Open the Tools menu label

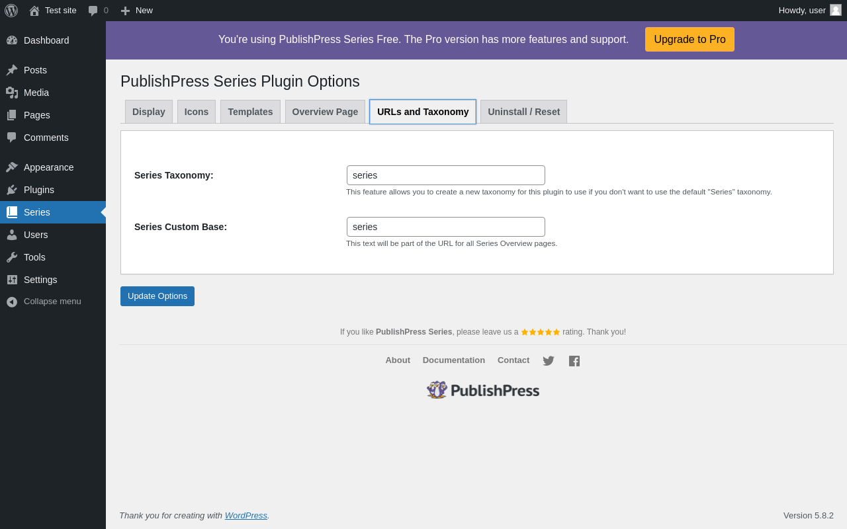pyautogui.click(x=34, y=257)
